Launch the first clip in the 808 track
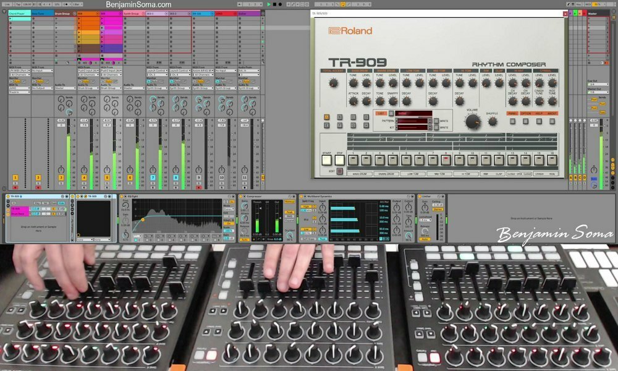618x371 pixels. click(x=79, y=19)
